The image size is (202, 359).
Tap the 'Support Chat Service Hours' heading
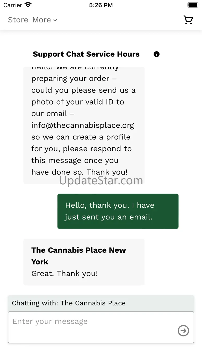tap(86, 54)
